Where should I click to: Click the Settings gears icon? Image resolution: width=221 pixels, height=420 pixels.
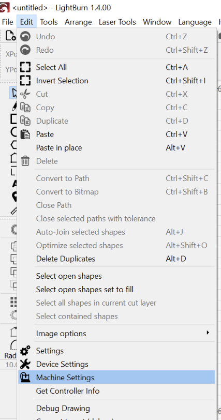click(25, 351)
